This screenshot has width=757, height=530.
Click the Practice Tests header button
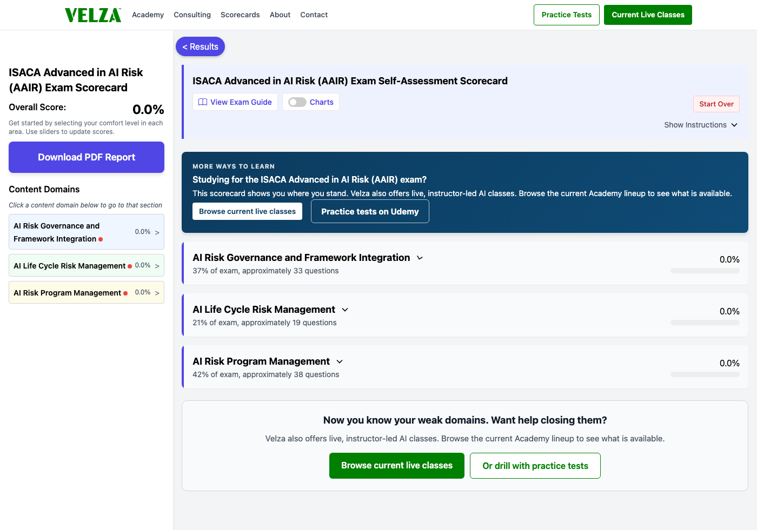[x=567, y=15]
